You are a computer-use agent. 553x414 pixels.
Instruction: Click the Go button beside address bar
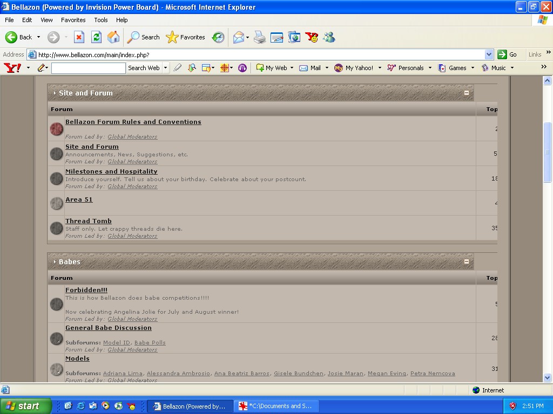pyautogui.click(x=507, y=54)
